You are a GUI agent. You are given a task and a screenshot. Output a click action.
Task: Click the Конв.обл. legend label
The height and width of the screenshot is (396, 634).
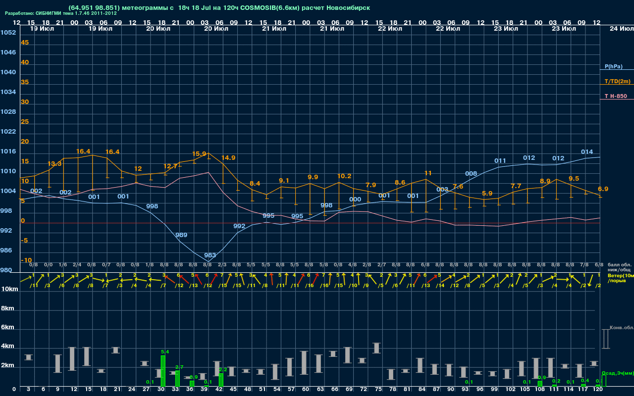(621, 328)
